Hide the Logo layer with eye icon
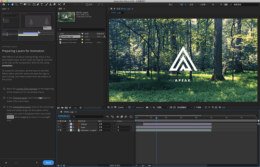This screenshot has width=260, height=167. (58, 127)
